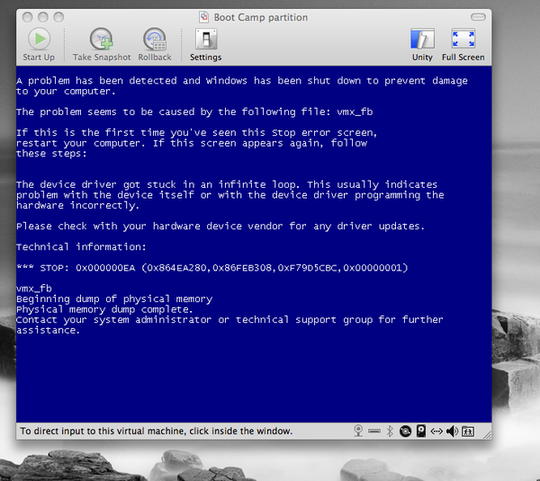Click the hard disk status icon
Image resolution: width=540 pixels, height=481 pixels.
[x=421, y=431]
